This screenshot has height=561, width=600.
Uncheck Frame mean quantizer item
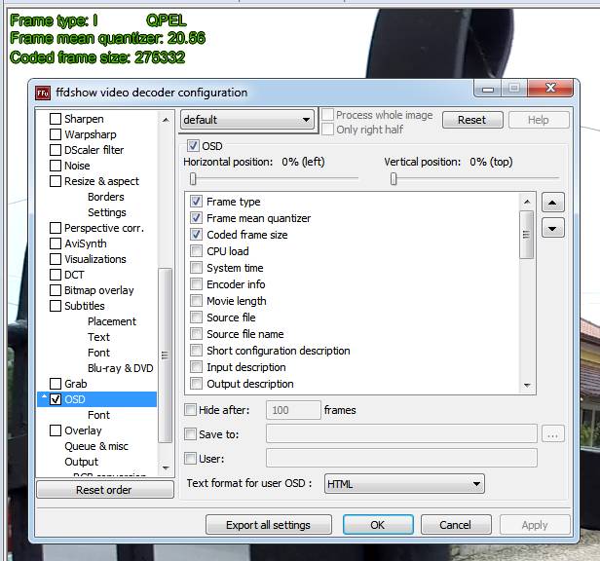197,218
